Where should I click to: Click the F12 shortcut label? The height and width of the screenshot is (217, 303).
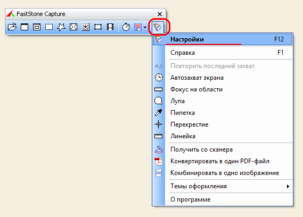[279, 39]
